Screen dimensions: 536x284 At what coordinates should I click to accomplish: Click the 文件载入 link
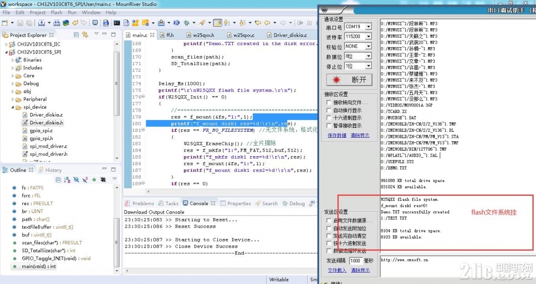(x=337, y=270)
